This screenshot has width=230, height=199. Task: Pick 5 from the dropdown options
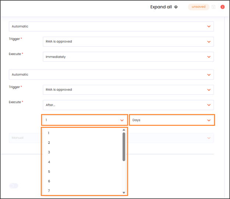pyautogui.click(x=49, y=171)
